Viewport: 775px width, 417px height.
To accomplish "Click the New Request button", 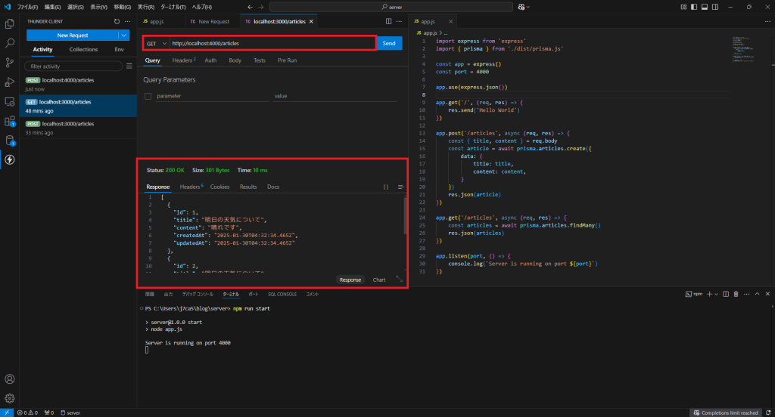I will point(73,35).
